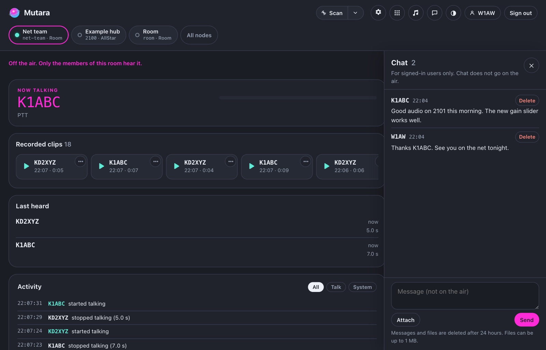Screen dimensions: 546x350
Task: Start a Scan from the header
Action: click(332, 13)
